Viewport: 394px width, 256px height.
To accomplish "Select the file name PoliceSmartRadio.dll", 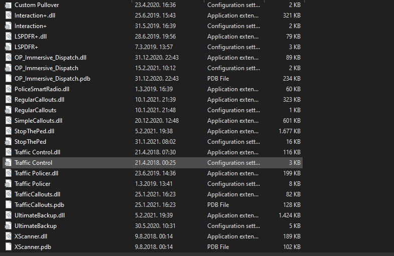I will pos(42,89).
